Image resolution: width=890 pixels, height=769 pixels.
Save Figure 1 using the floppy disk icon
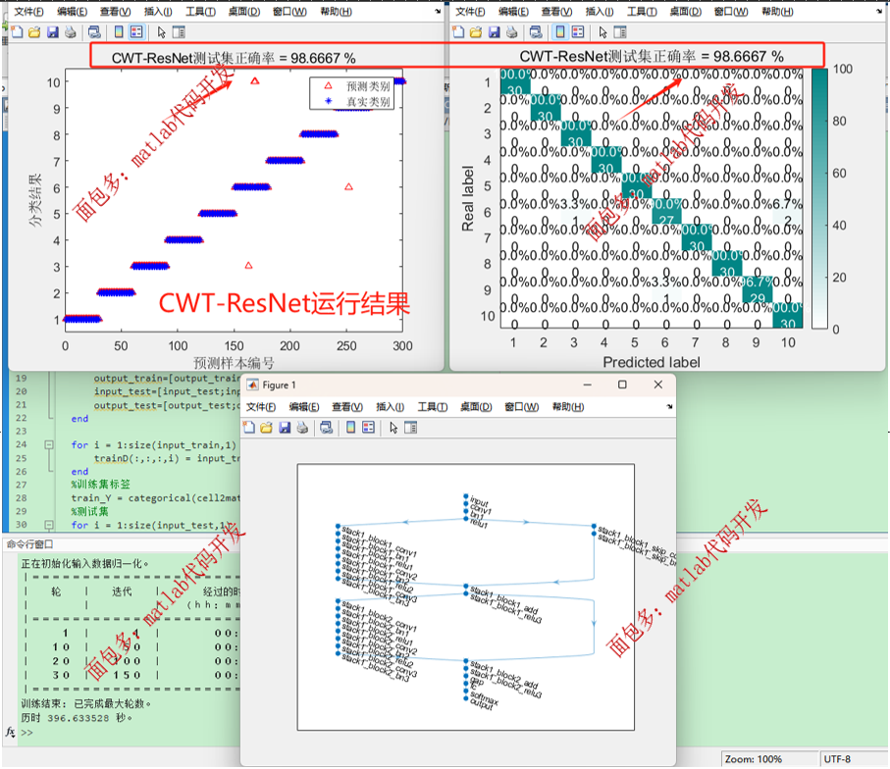283,428
